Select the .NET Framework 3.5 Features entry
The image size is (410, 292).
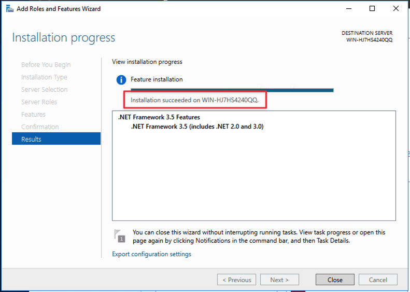coord(159,117)
